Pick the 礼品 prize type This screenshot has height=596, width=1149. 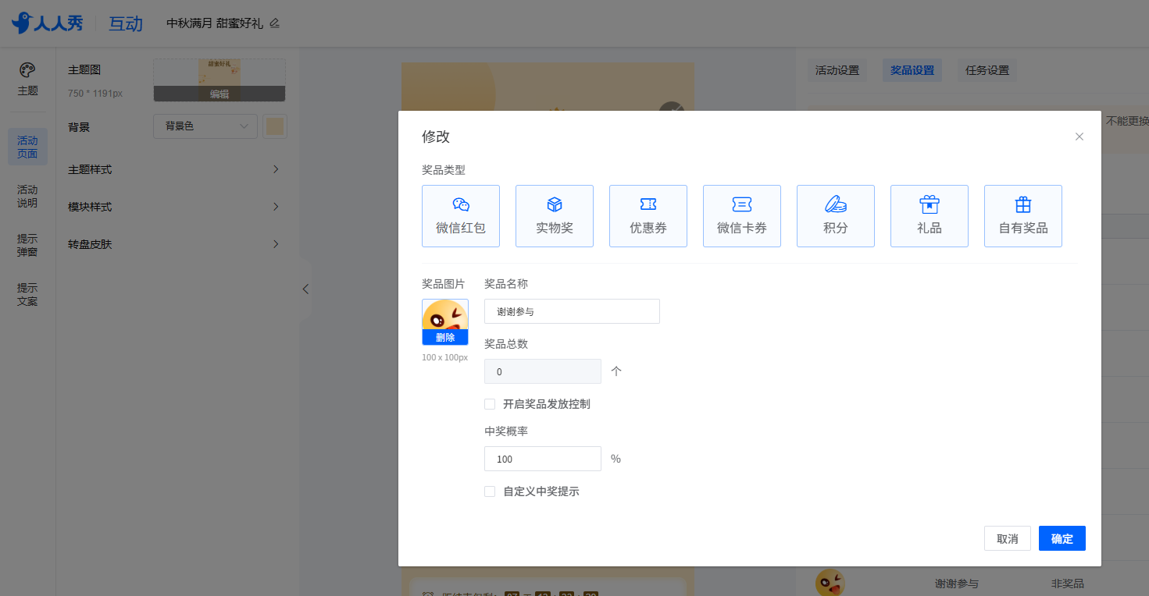point(930,216)
